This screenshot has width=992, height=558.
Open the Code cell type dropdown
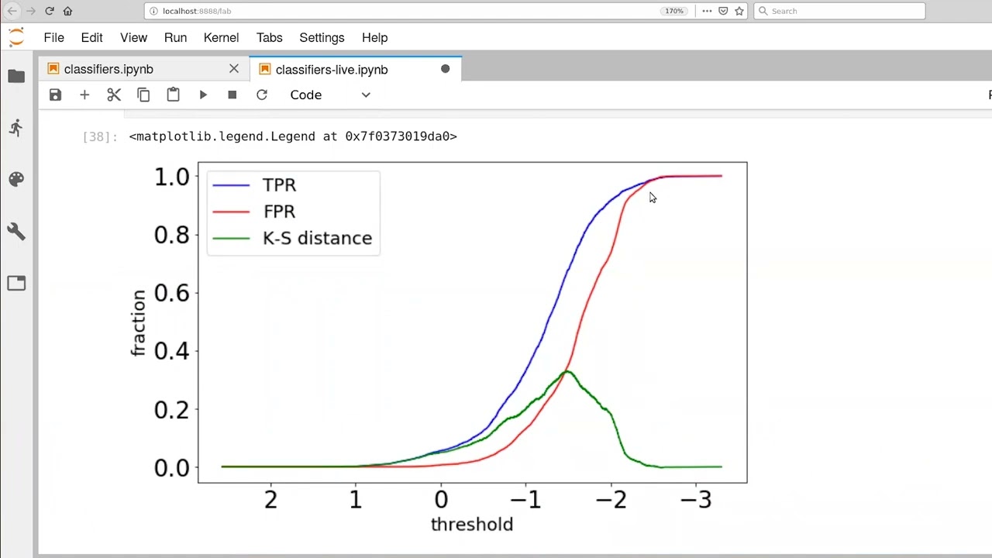(x=330, y=95)
